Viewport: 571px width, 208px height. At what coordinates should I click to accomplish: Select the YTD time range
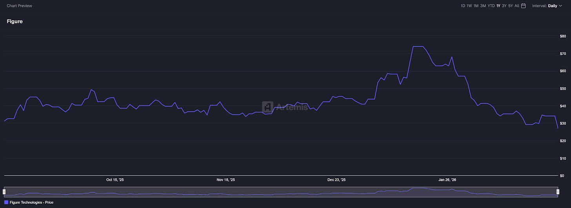(491, 6)
